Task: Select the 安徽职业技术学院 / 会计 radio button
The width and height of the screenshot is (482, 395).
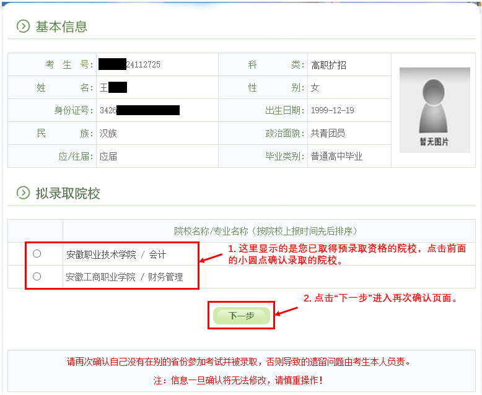Action: click(x=37, y=254)
